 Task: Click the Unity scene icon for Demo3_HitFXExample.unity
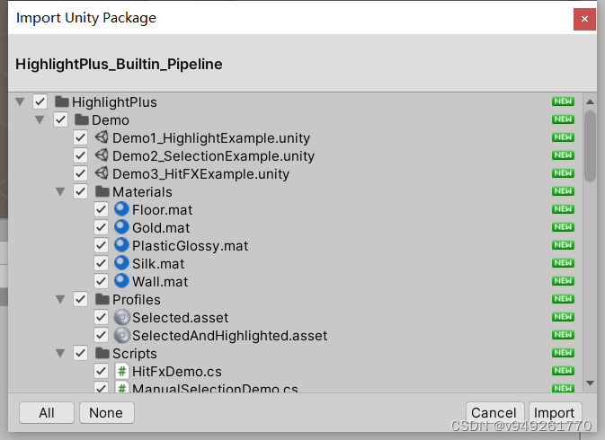(x=102, y=173)
